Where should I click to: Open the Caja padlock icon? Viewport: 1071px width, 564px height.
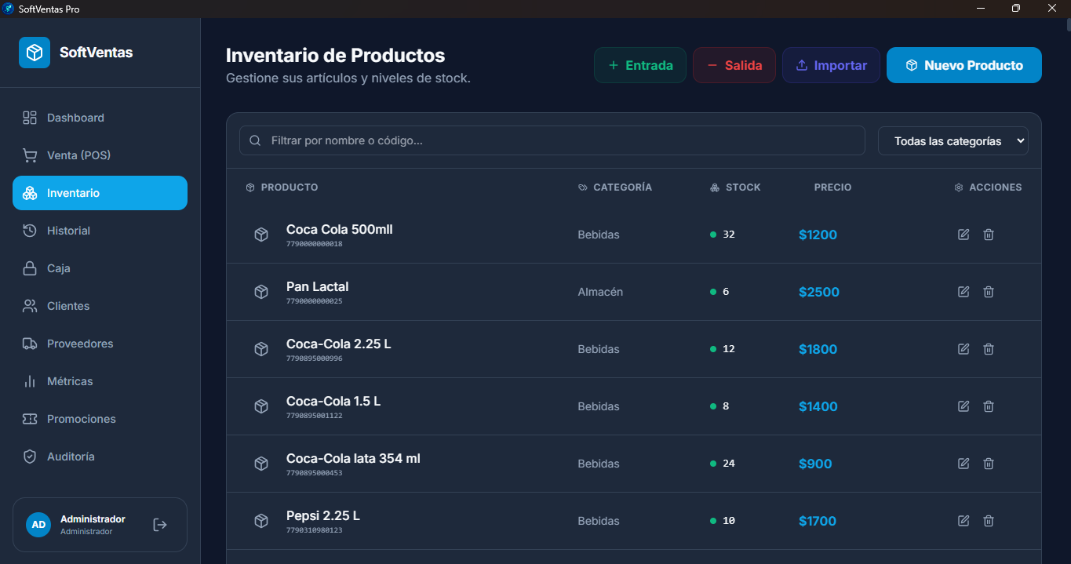click(30, 267)
